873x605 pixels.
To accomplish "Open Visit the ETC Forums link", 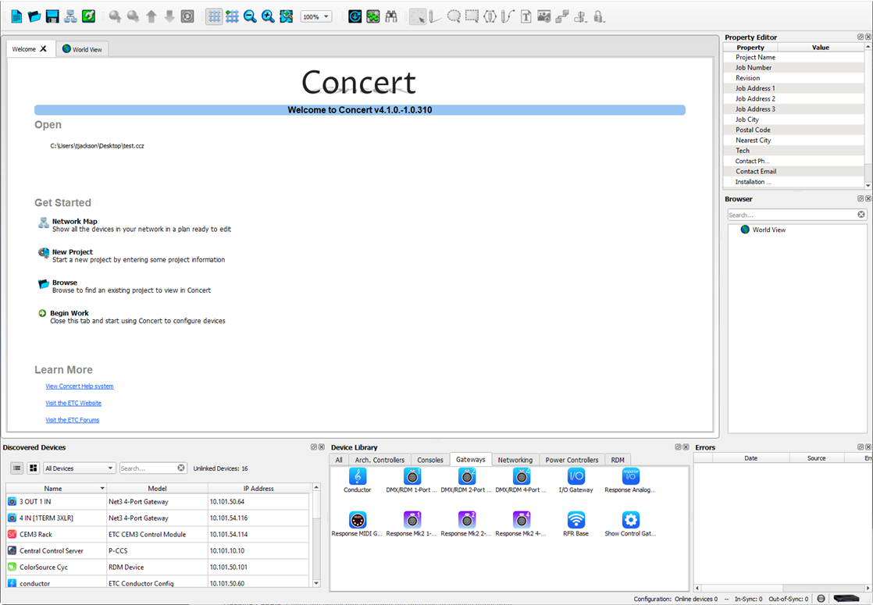I will pyautogui.click(x=73, y=420).
